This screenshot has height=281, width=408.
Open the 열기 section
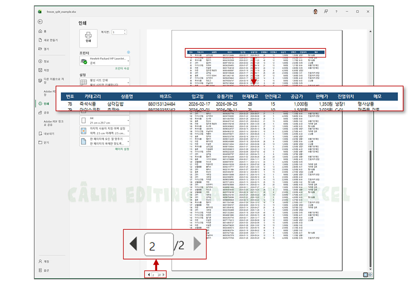(x=44, y=49)
